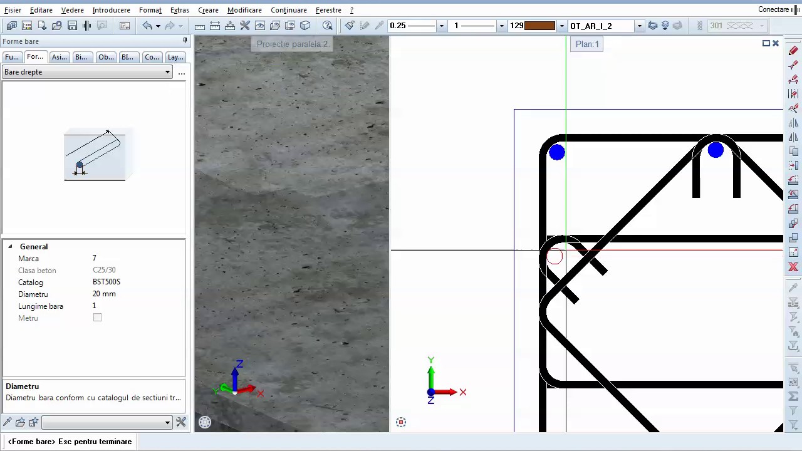Click the Open file folder icon
The image size is (802, 451).
tap(57, 26)
